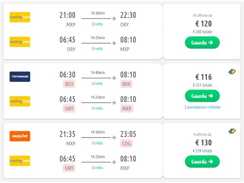Click the Ryanair airline logo

20,77
